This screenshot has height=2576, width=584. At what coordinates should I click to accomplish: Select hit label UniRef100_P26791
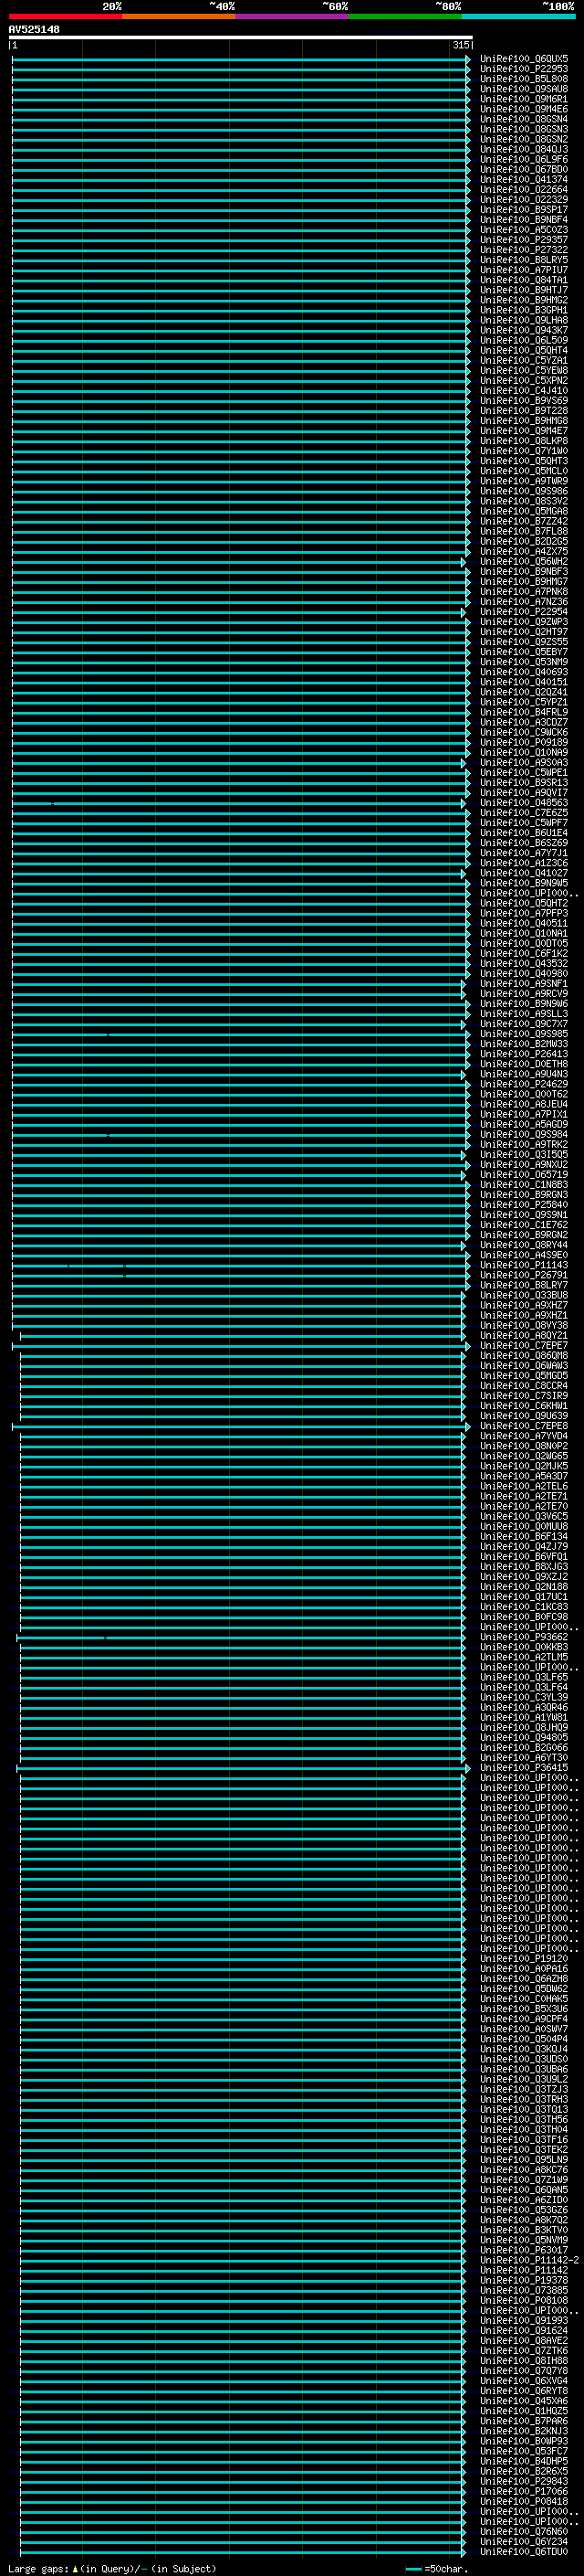pyautogui.click(x=524, y=1276)
